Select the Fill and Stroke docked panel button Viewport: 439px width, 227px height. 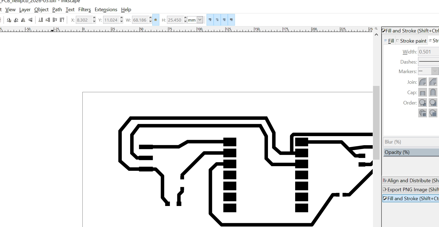pos(411,198)
